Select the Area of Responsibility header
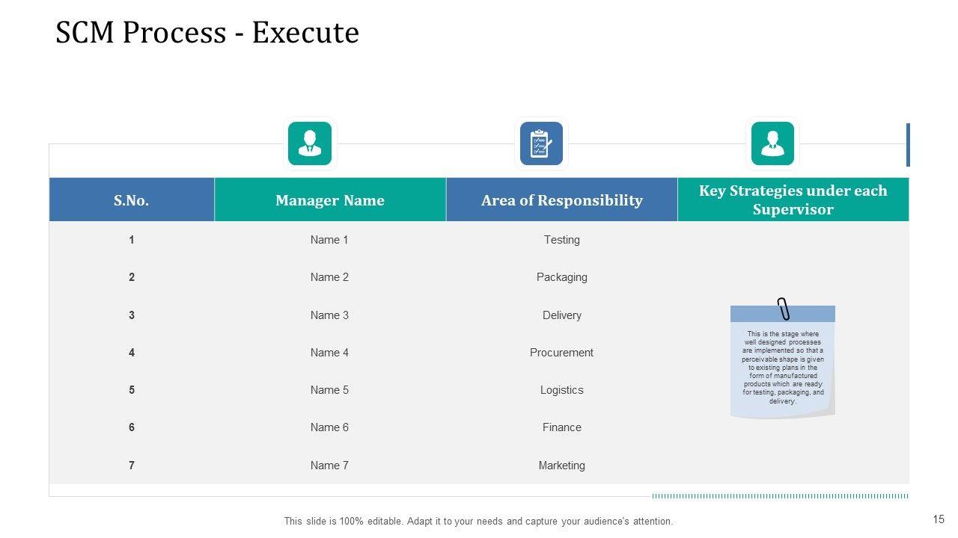This screenshot has width=958, height=538. (561, 200)
